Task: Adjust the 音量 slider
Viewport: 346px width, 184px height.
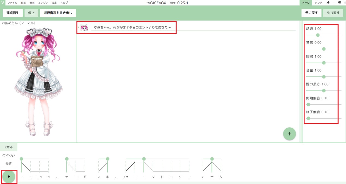Action: [x=324, y=77]
